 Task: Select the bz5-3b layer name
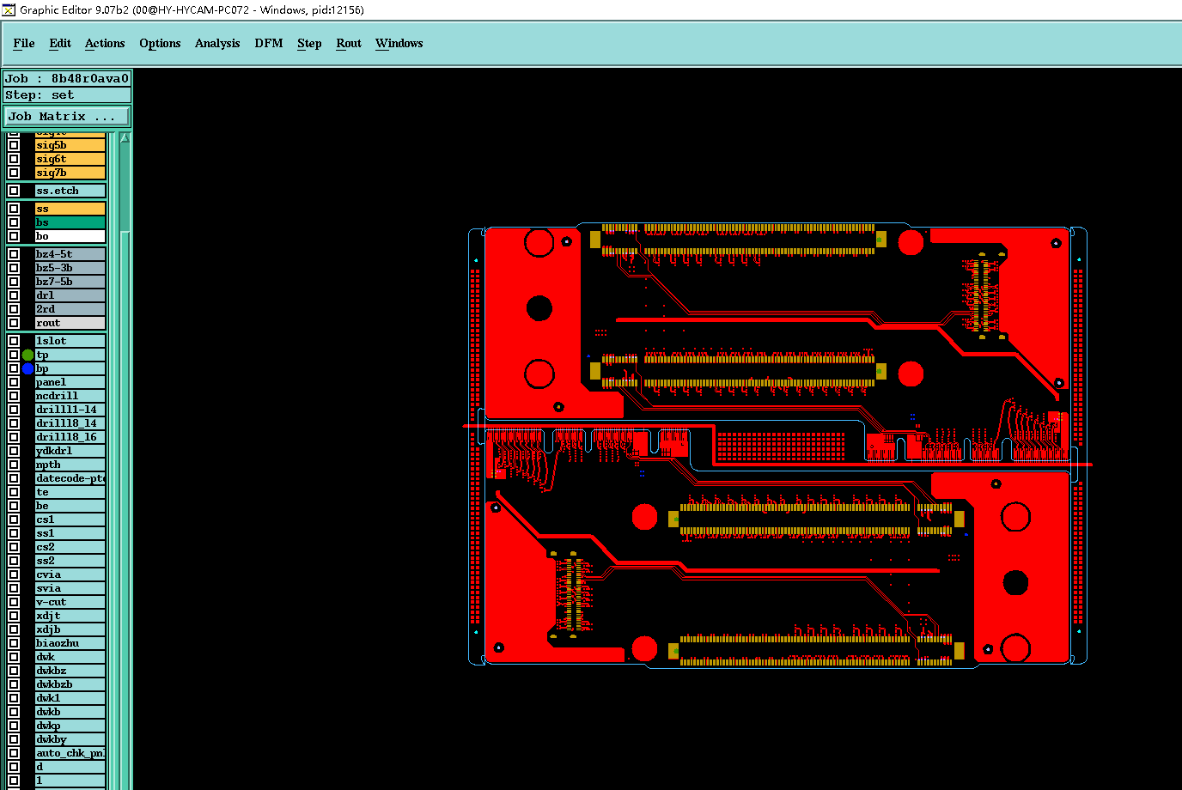point(70,268)
